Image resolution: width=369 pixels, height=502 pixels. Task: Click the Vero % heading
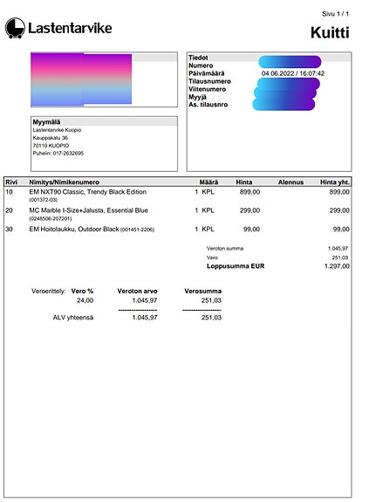[x=82, y=291]
